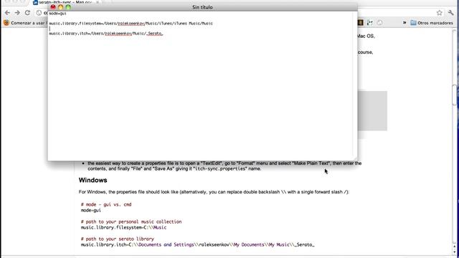Click 'music.library.filesystem=C:\\Music' code line

(x=123, y=228)
